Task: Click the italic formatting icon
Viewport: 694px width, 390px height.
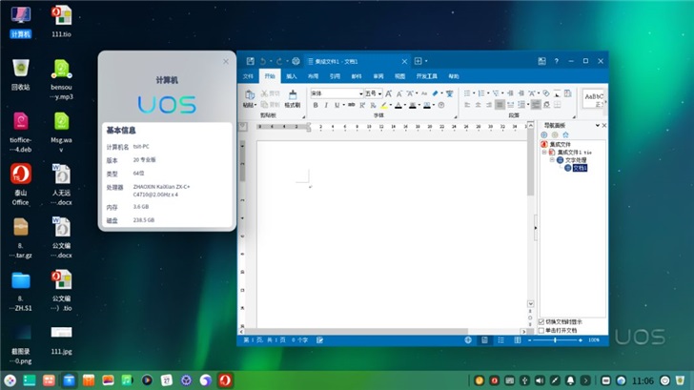Action: pyautogui.click(x=326, y=105)
